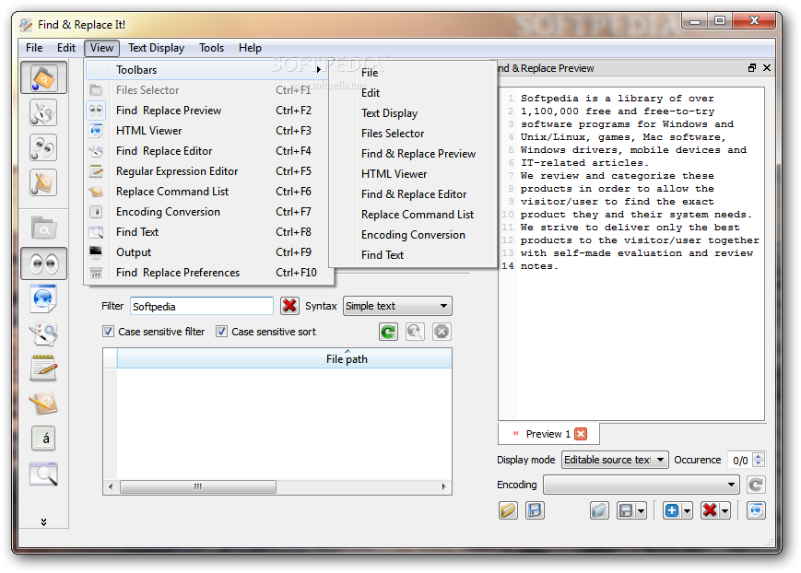Open Replace Command List icon in sidebar
Image resolution: width=801 pixels, height=573 pixels.
[43, 403]
